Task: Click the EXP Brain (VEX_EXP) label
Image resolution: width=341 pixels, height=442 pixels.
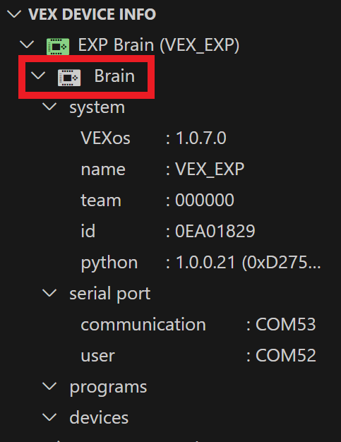Action: (159, 45)
